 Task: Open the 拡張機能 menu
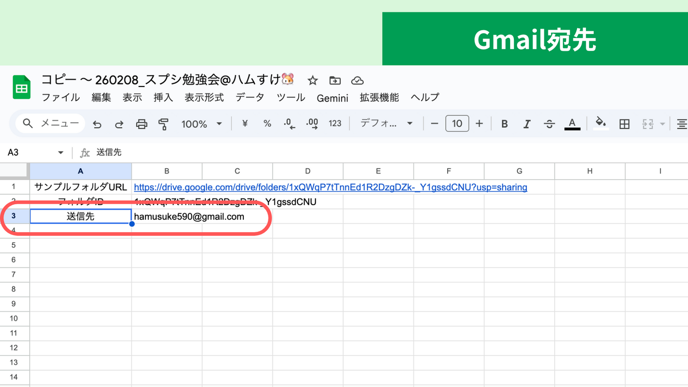pos(379,98)
